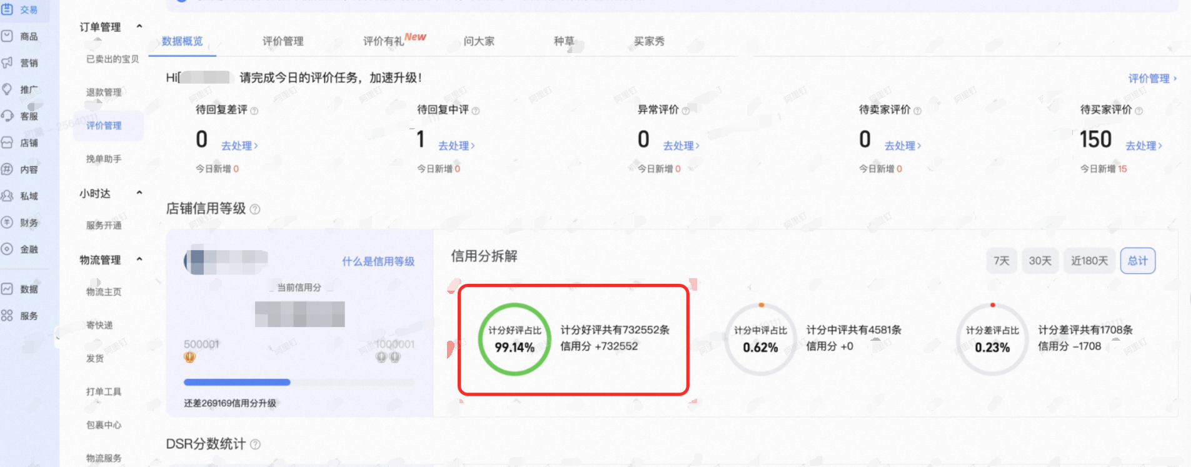Open 挽单助手 in side menu
This screenshot has height=467, width=1191.
tap(104, 159)
